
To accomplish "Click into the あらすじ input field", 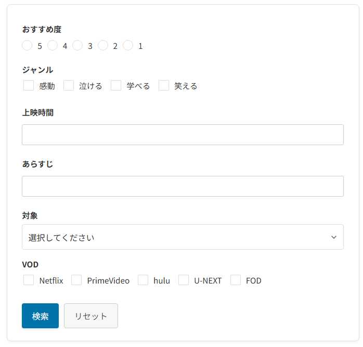I will pyautogui.click(x=183, y=186).
